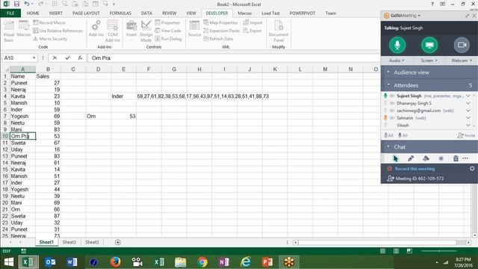The height and width of the screenshot is (269, 478).
Task: Open the GoToMeeting title menu
Action: click(x=406, y=16)
